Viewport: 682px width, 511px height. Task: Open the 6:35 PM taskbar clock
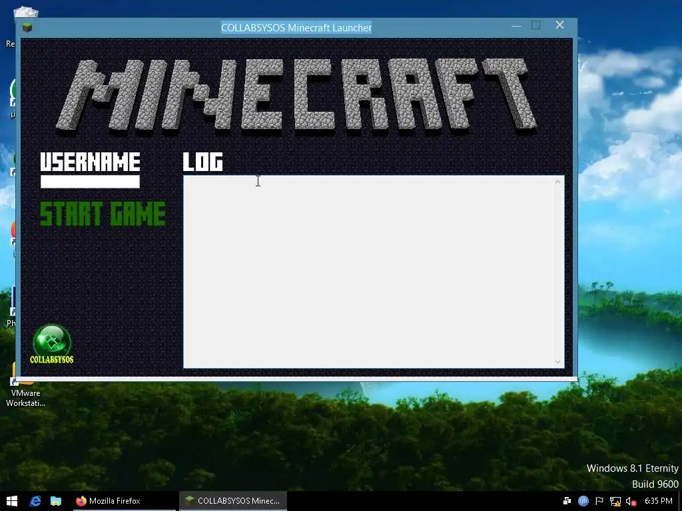(659, 501)
